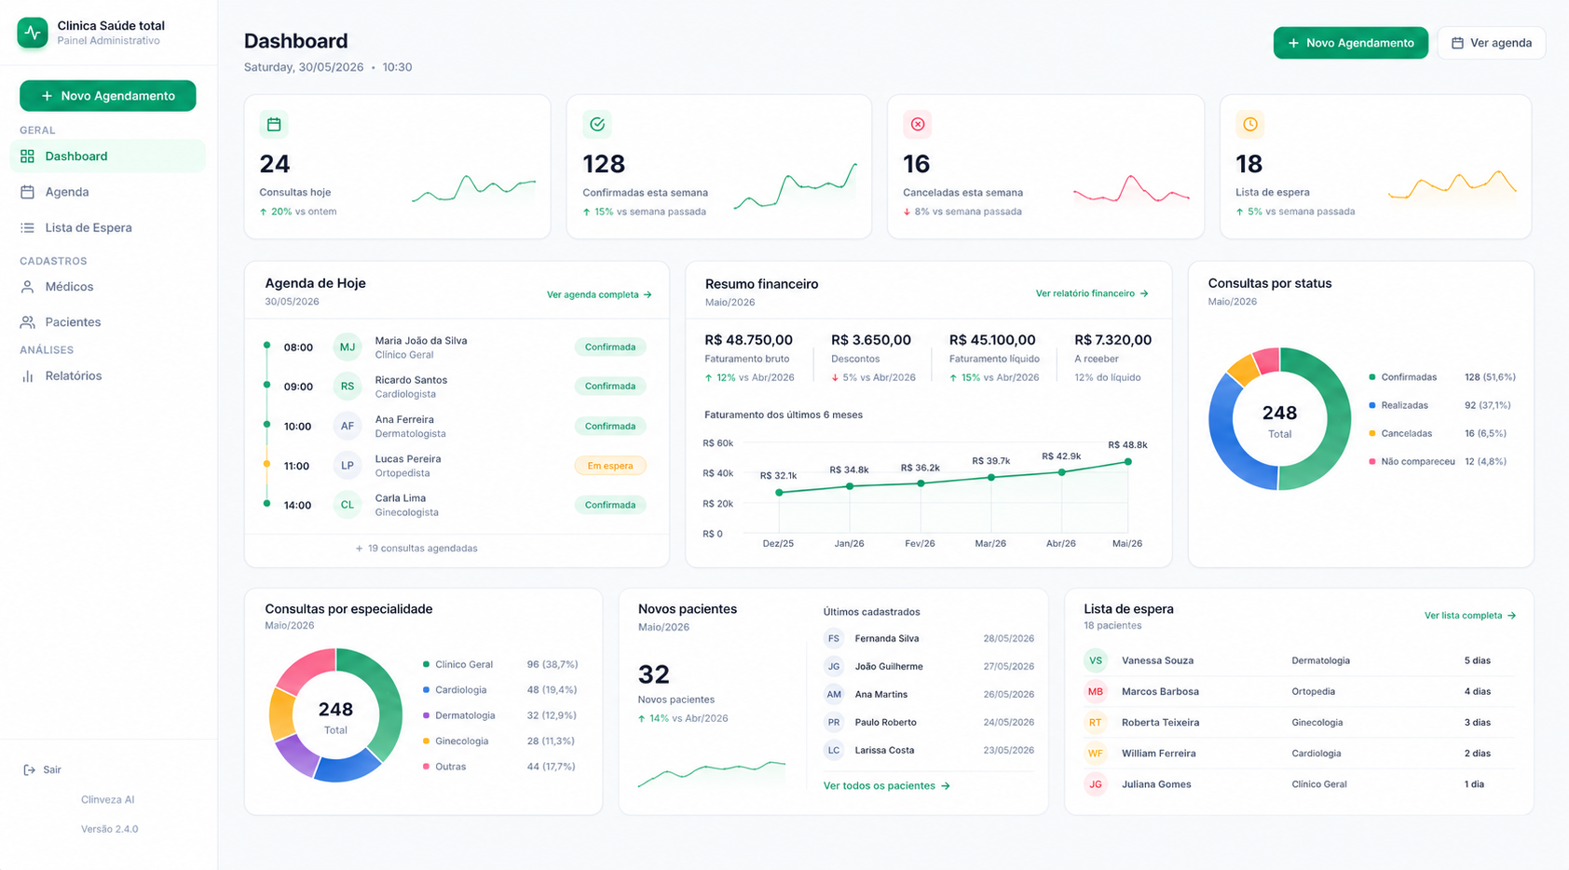Click the Não compareceu legend entry
Viewport: 1569px width, 870px height.
click(1442, 462)
